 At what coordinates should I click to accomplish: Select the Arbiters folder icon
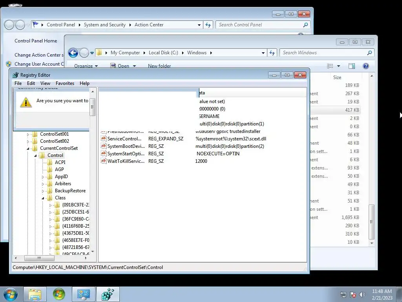[x=50, y=184]
